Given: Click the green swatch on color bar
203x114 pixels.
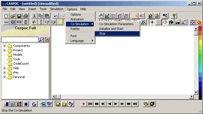Looking at the screenshot, I should 200,56.
